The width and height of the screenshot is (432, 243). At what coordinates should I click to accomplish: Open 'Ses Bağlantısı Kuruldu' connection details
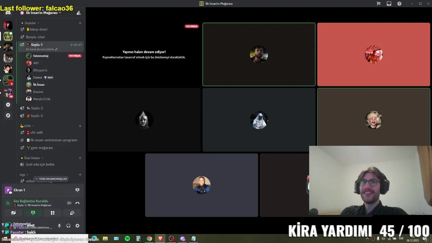pos(31,201)
